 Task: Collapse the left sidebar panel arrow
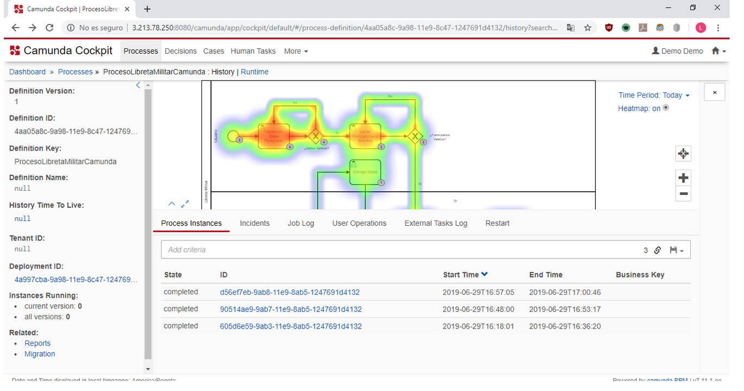point(138,85)
